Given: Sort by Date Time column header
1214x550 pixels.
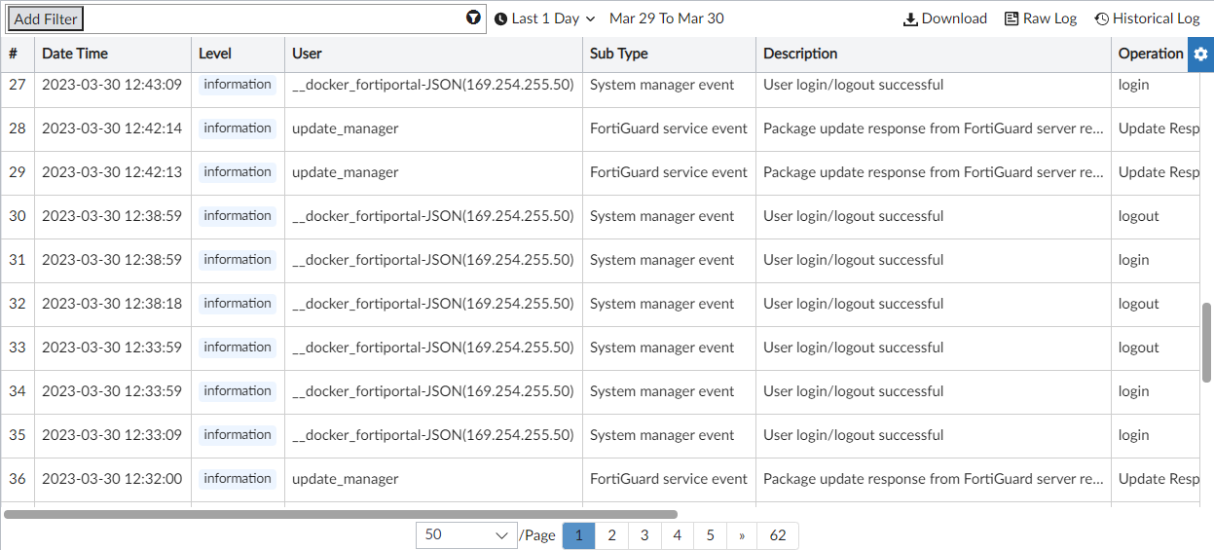Looking at the screenshot, I should 75,54.
